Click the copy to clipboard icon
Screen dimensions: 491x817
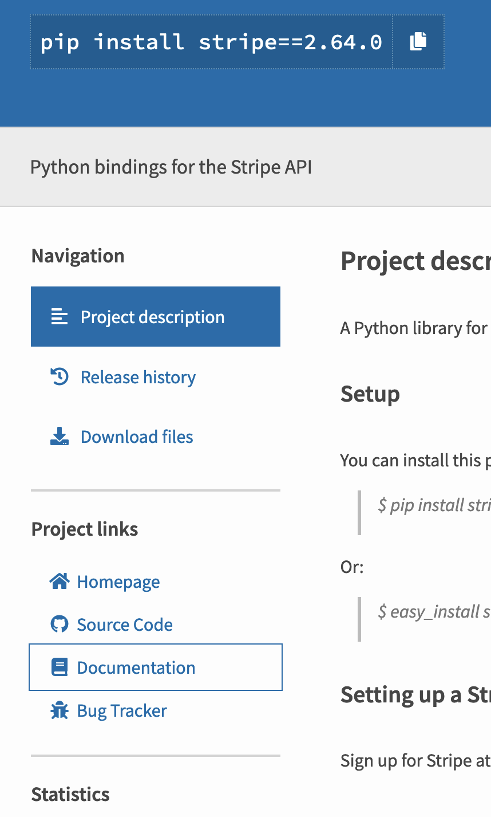click(x=418, y=42)
